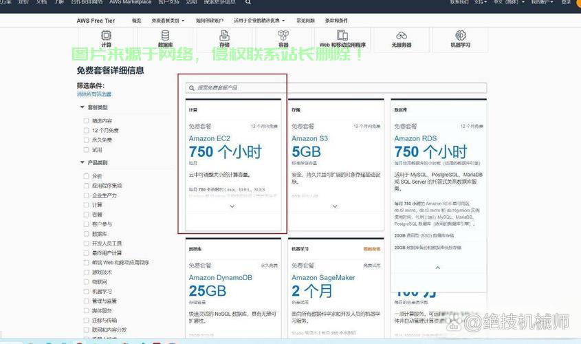Tick the 联网和内容分发 checkbox
The image size is (581, 344).
pyautogui.click(x=87, y=330)
